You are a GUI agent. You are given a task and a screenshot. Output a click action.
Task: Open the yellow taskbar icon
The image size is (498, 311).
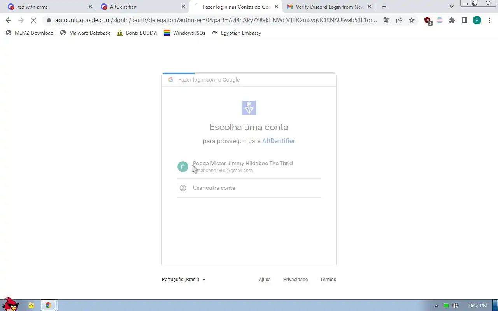(x=31, y=306)
